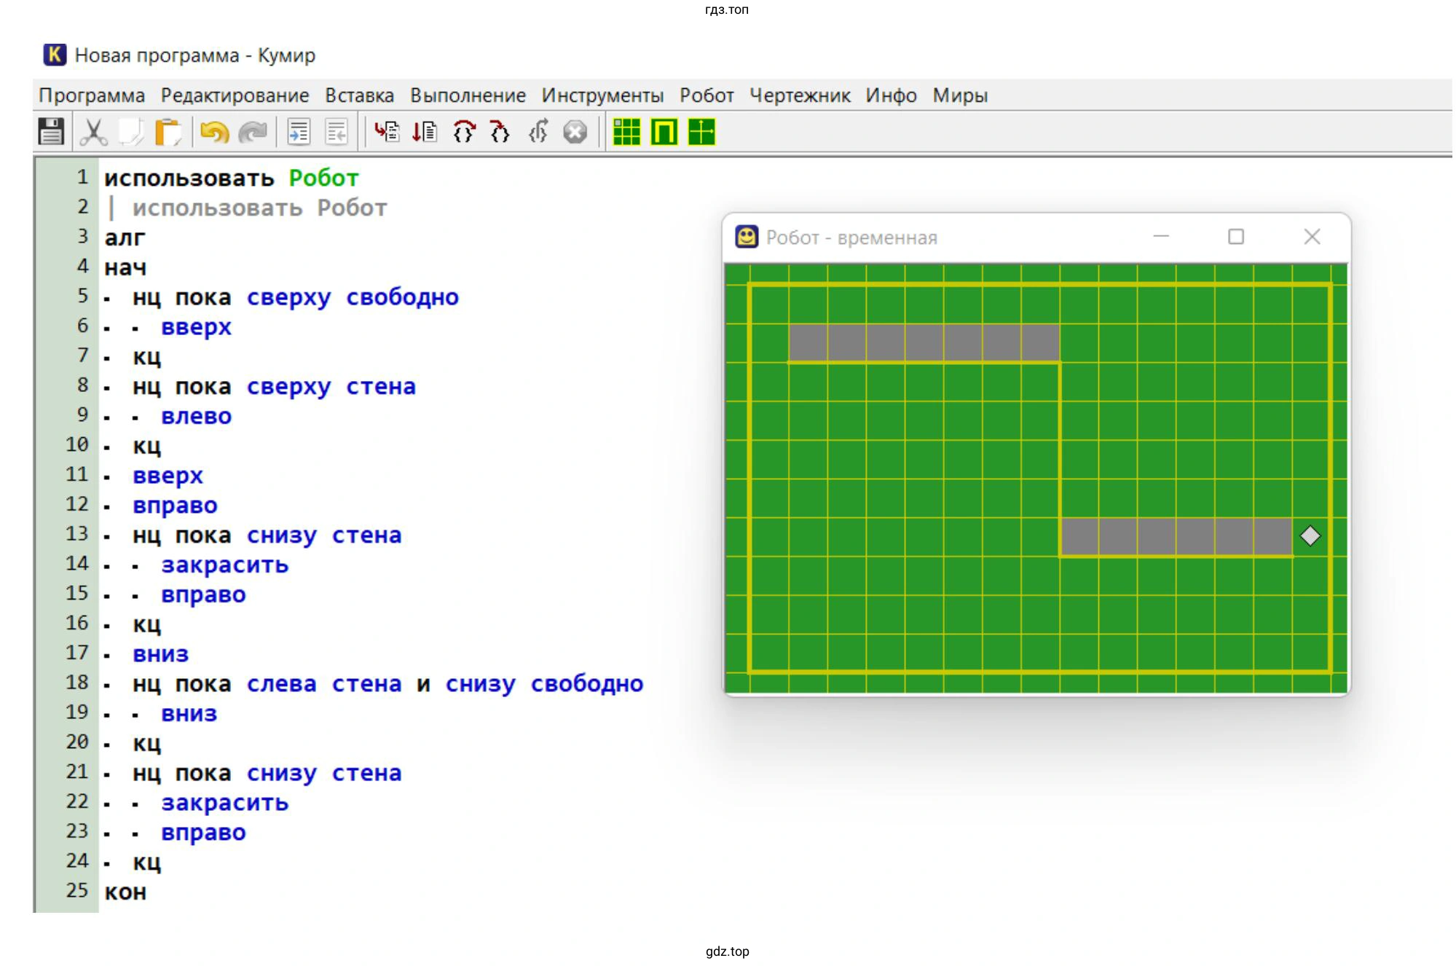Open the Чертежник axes window icon
1456x966 pixels.
[x=701, y=132]
